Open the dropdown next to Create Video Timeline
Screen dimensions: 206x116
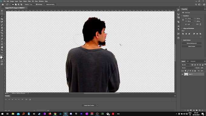coord(98,105)
